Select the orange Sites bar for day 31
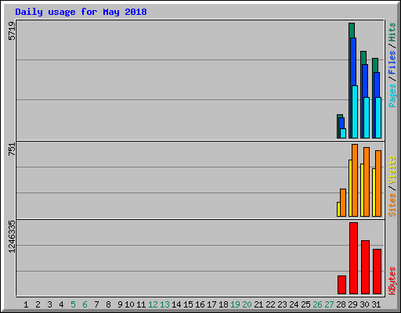Screen dimensions: 401x313 [x=378, y=183]
